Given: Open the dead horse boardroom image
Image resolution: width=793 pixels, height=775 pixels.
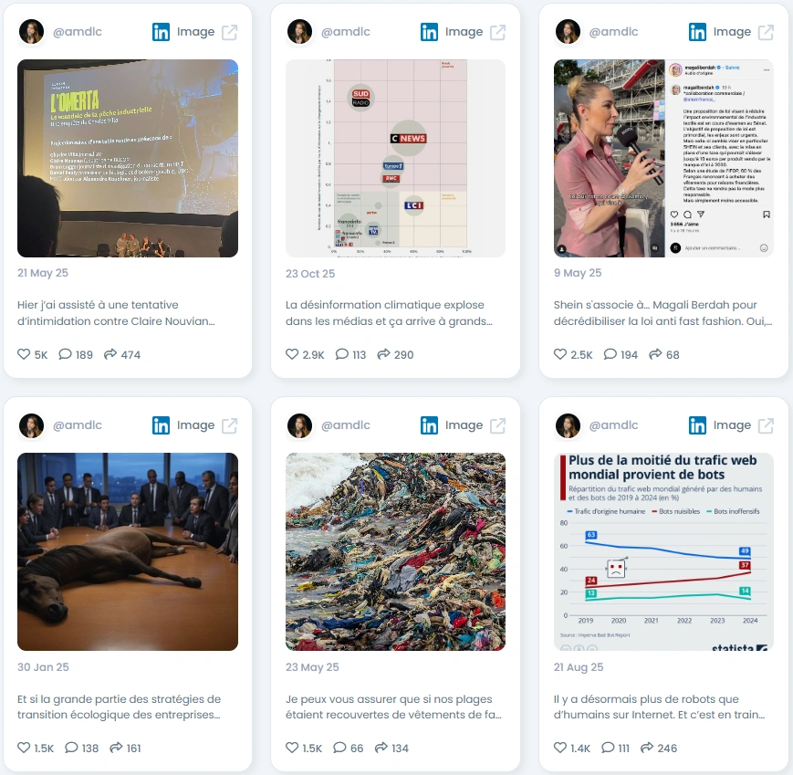Looking at the screenshot, I should click(128, 551).
